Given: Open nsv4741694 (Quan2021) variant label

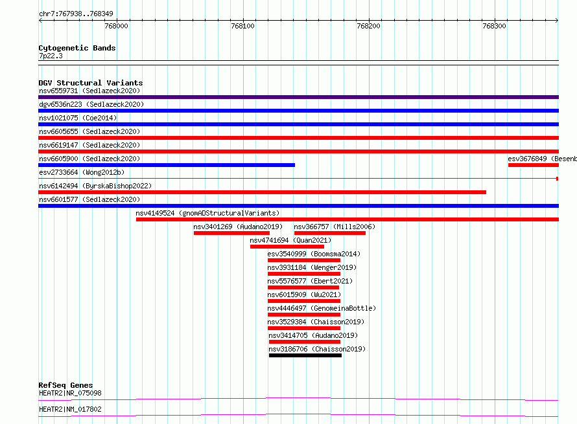Looking at the screenshot, I should point(290,240).
